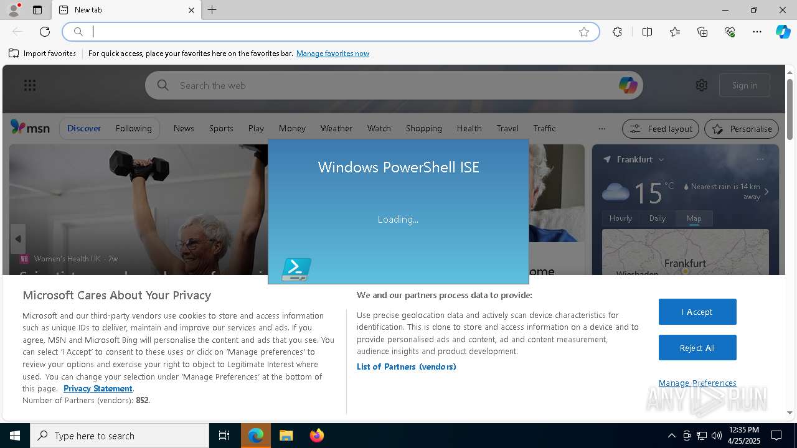Open the volume control icon

(716, 436)
